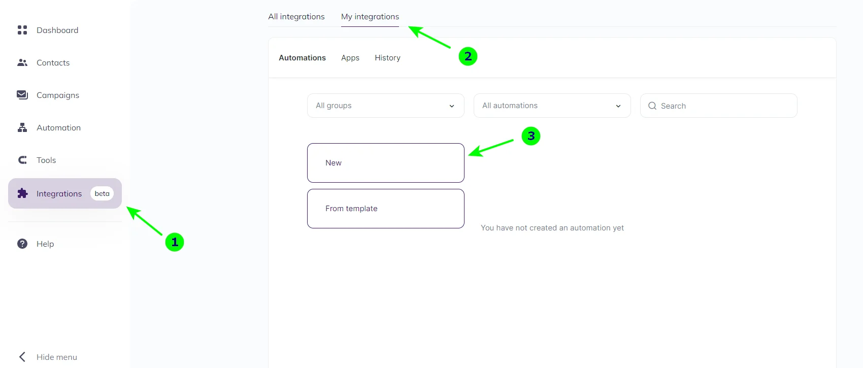Screen dimensions: 863x368
Task: Collapse the sidebar with the Hide menu chevron
Action: coord(21,357)
